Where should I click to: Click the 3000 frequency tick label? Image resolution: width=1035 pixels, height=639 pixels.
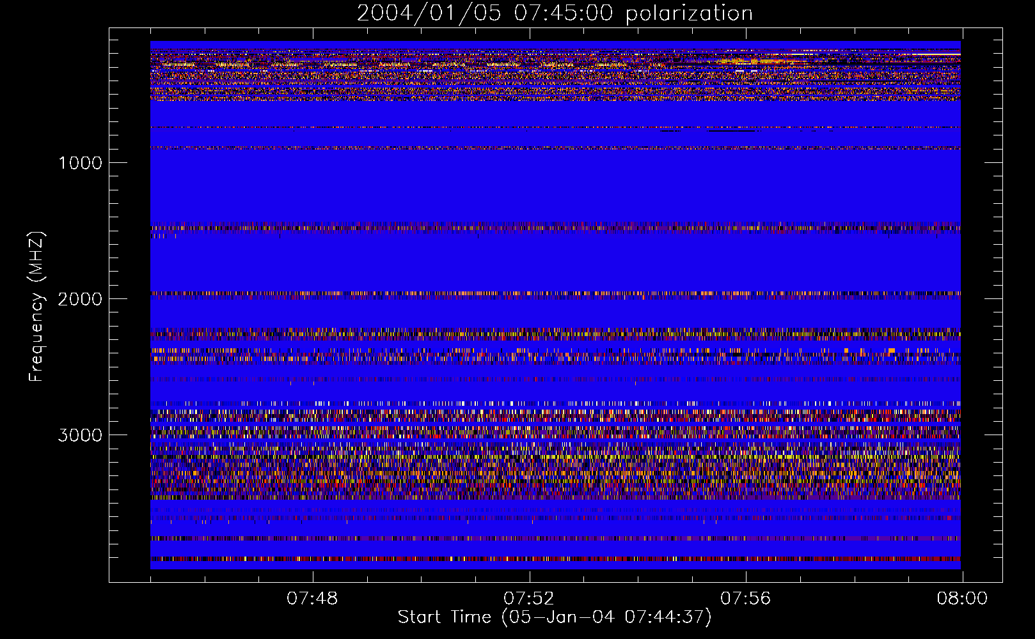pyautogui.click(x=80, y=435)
